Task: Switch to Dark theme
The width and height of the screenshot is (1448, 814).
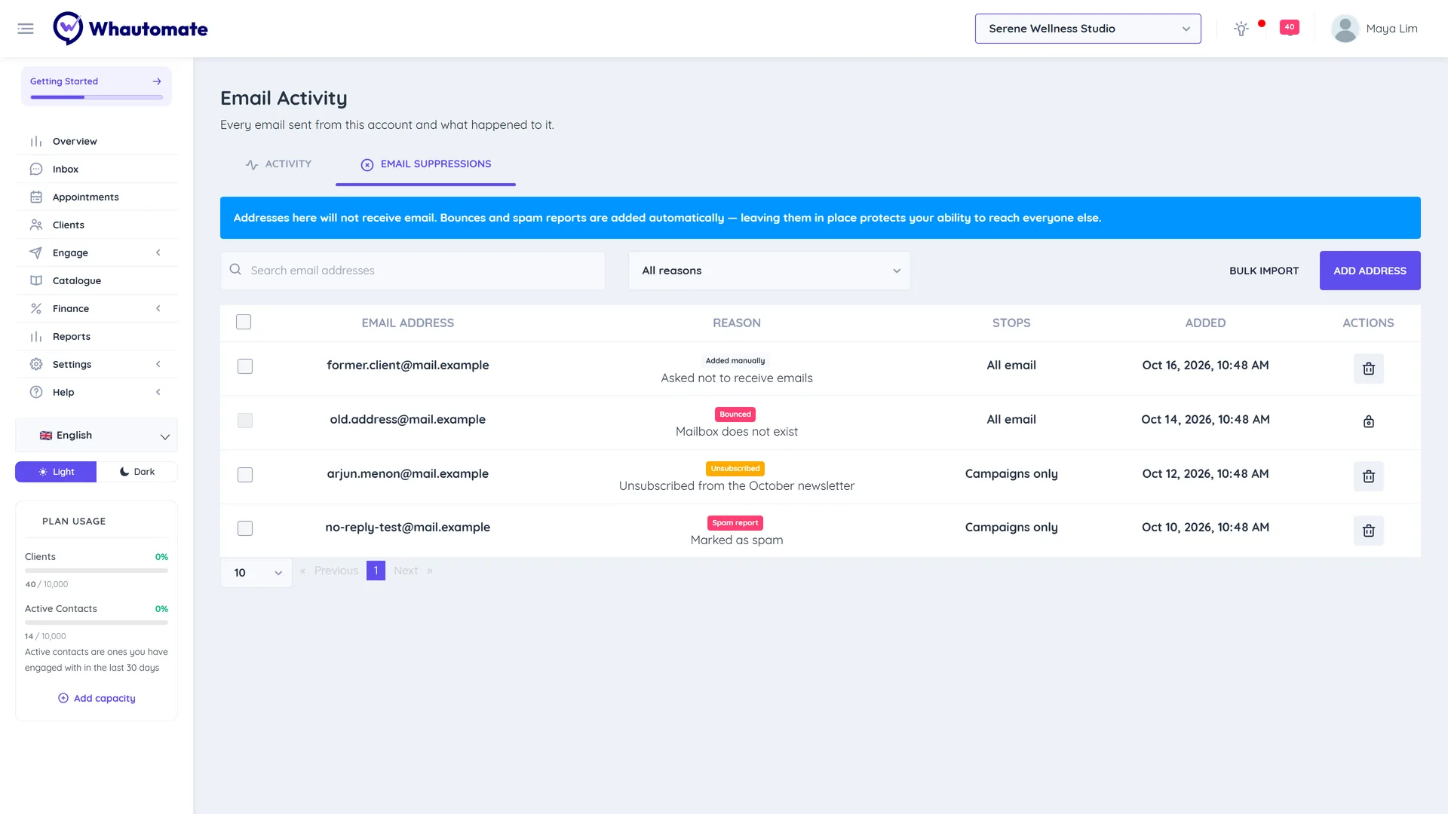Action: coord(137,472)
